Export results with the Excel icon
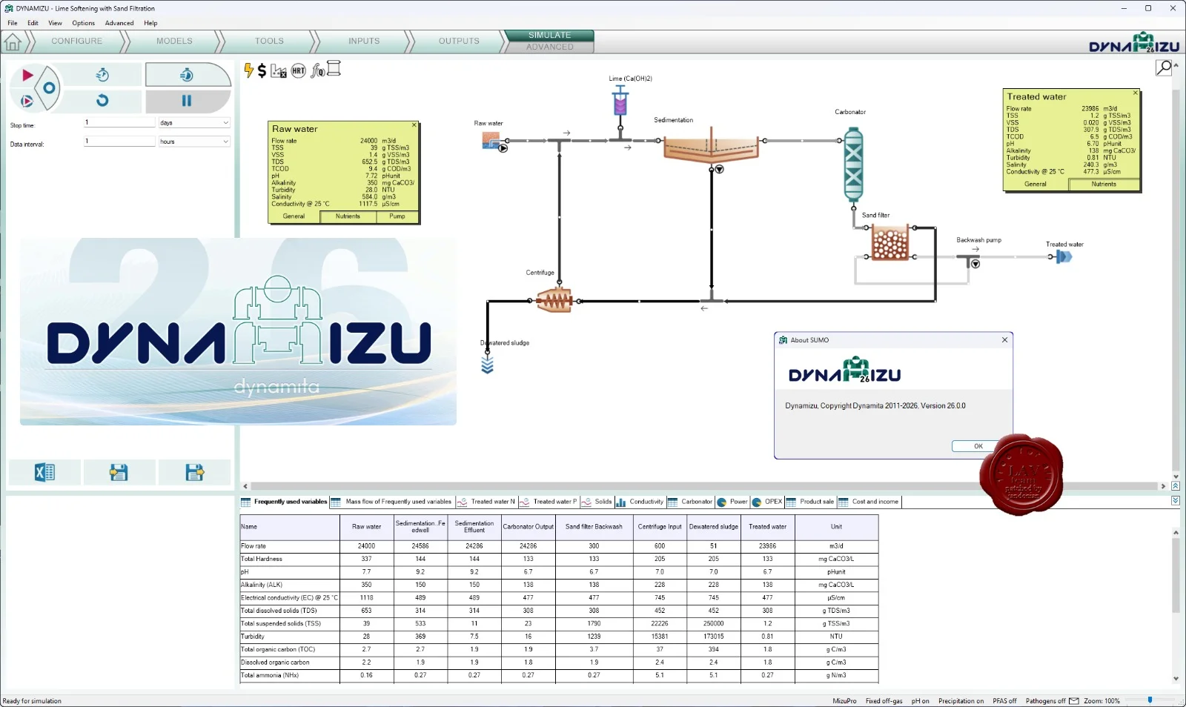The height and width of the screenshot is (707, 1186). (44, 472)
